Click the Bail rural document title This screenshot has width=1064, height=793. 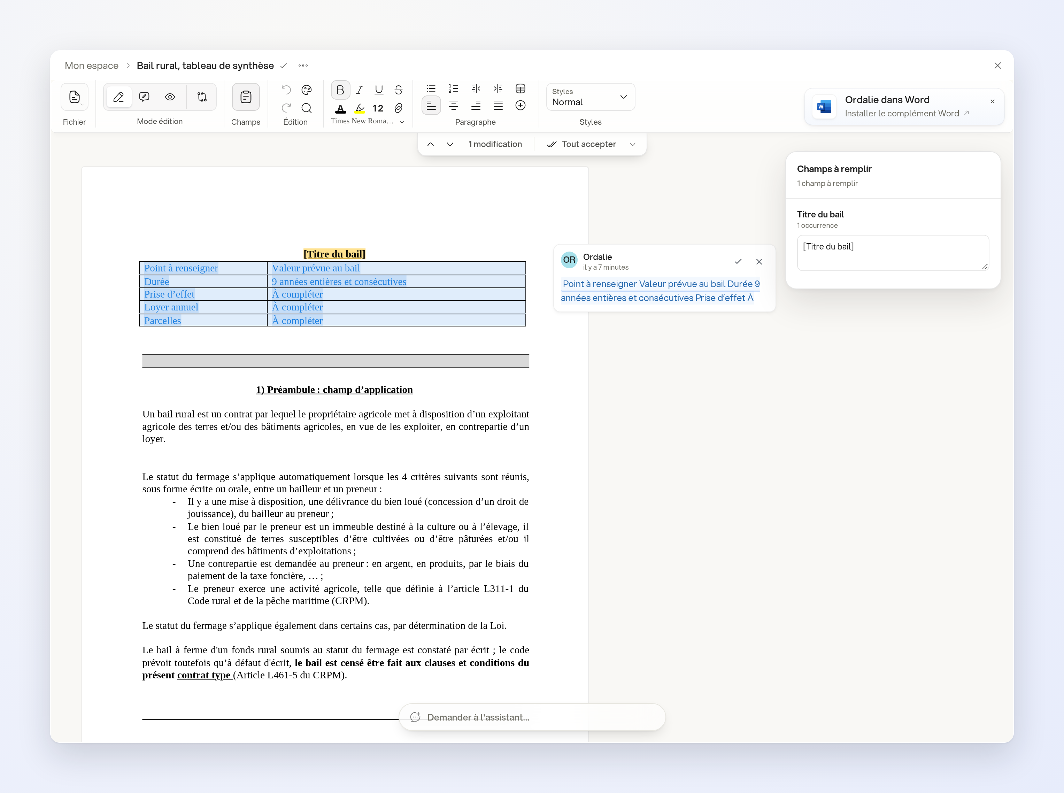click(205, 66)
